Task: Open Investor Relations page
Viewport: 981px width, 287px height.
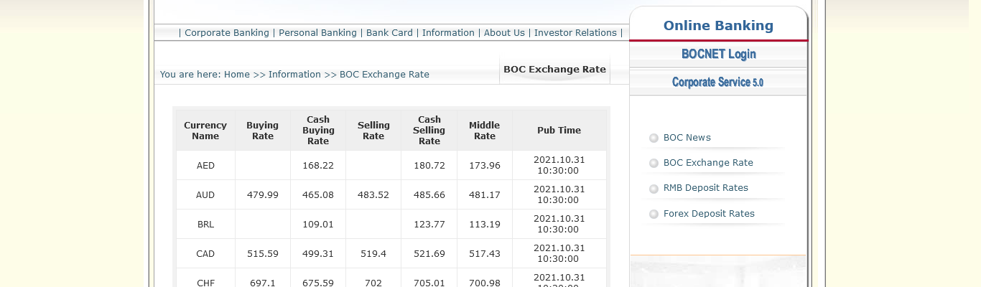Action: pos(575,33)
